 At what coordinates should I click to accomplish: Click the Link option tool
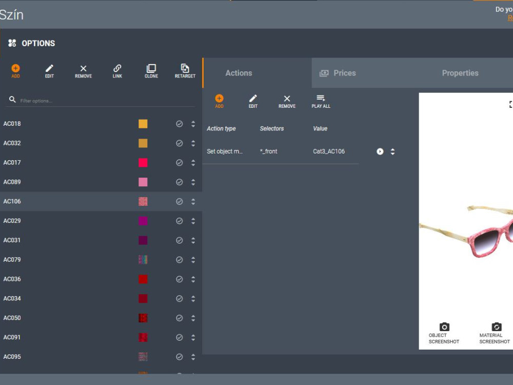point(117,71)
